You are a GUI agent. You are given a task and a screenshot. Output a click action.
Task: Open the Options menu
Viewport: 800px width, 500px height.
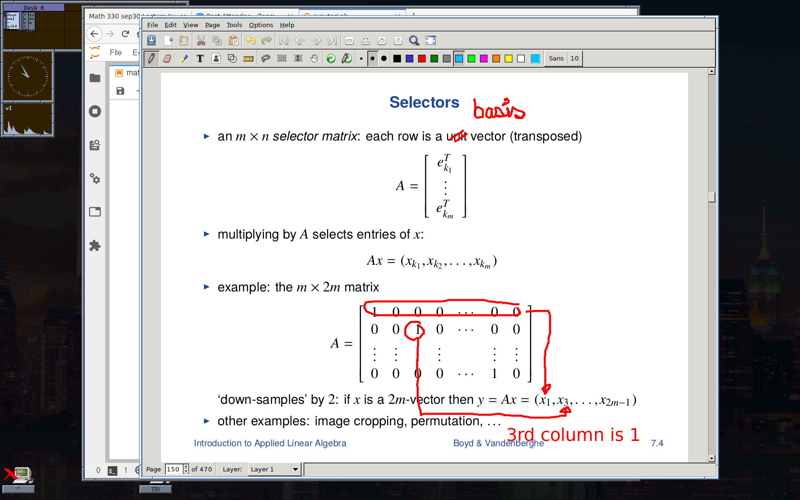coord(260,25)
